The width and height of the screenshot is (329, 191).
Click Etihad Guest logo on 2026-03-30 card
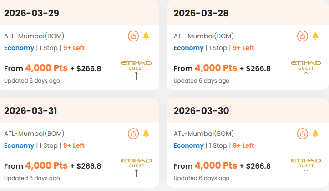[306, 163]
